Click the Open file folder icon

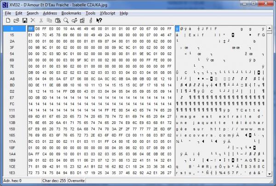(x=16, y=20)
